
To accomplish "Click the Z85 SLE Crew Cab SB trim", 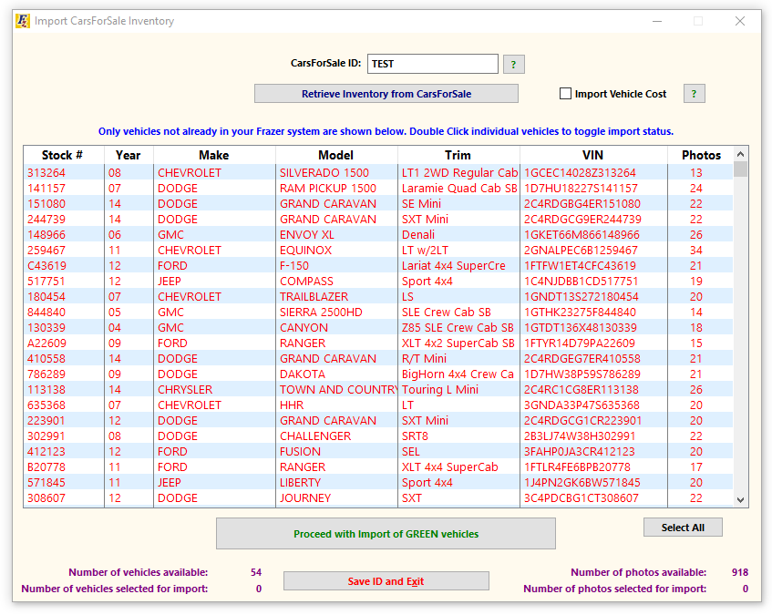I will coord(458,328).
